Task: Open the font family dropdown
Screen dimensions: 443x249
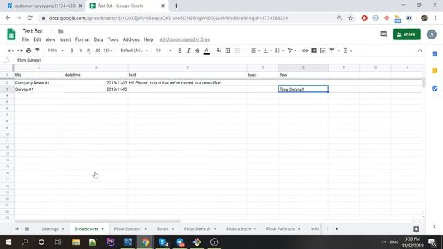Action: coord(134,50)
